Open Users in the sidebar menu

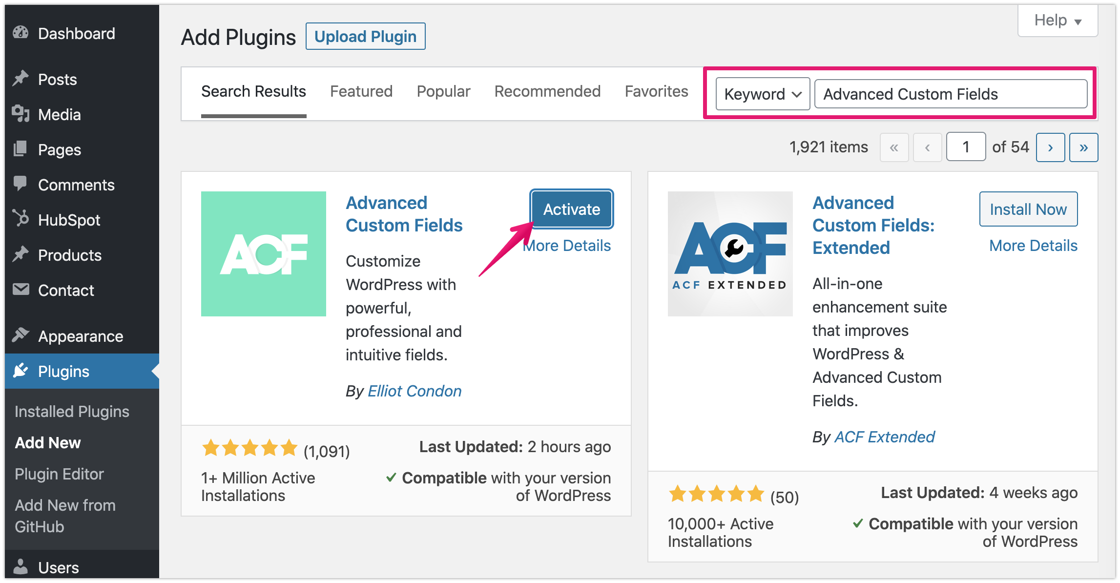point(82,566)
